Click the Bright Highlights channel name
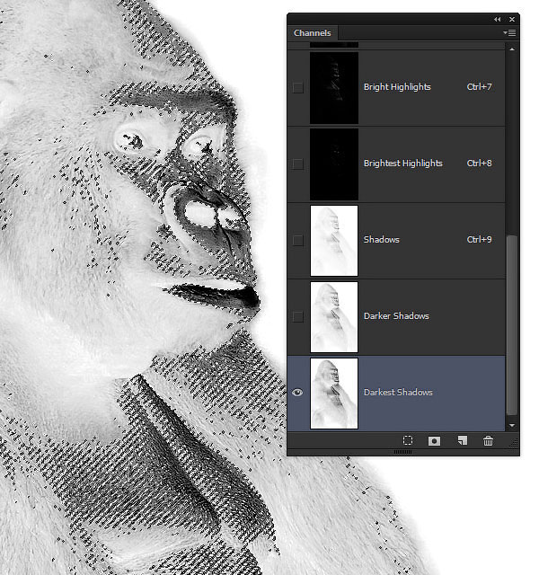 click(397, 87)
